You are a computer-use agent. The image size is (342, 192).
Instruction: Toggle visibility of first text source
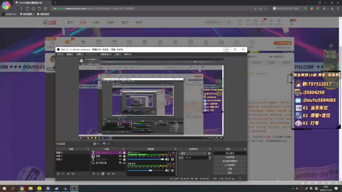point(120,153)
